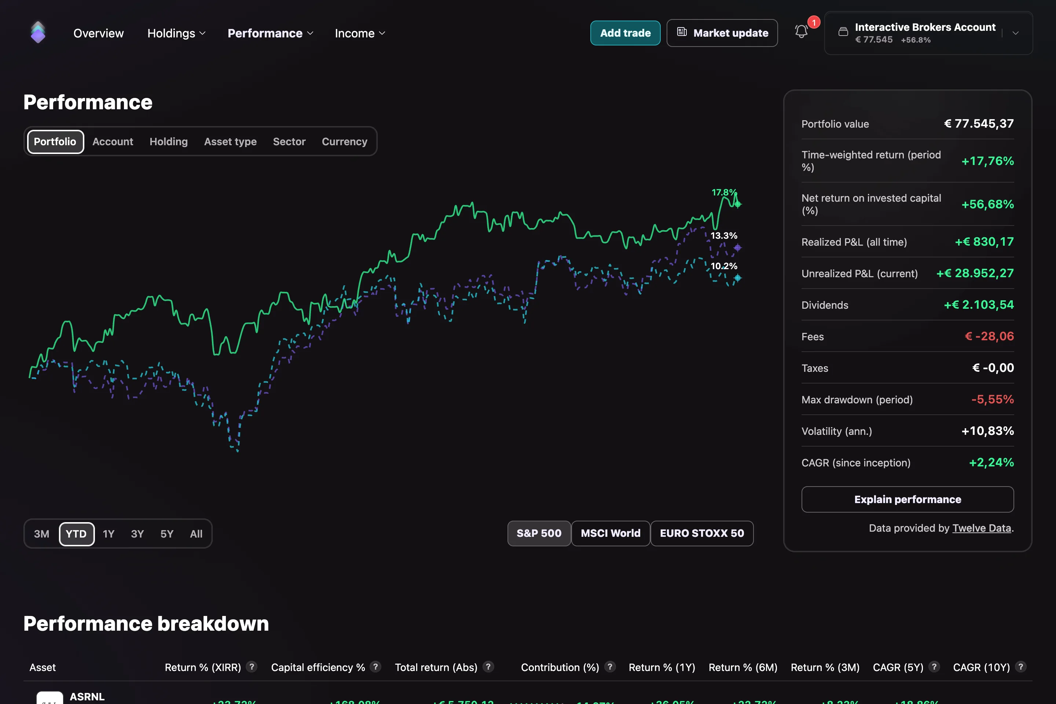The width and height of the screenshot is (1056, 704).
Task: Show help for CAGR (10Y)
Action: coord(1020,667)
